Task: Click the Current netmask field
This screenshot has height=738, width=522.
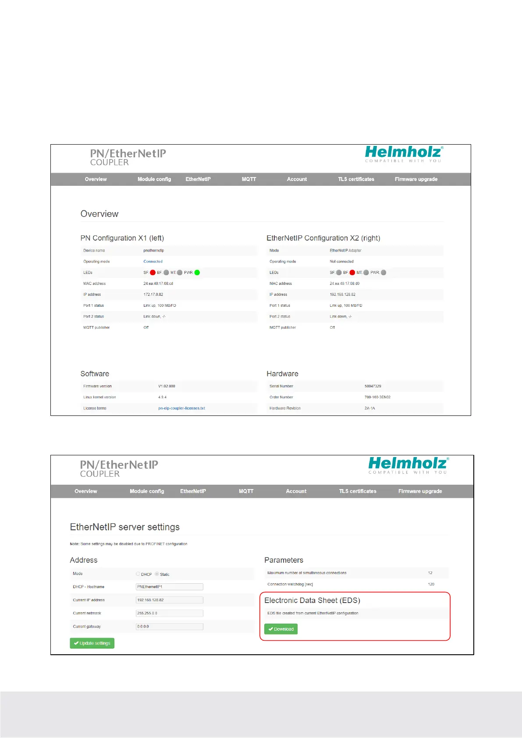Action: click(170, 613)
